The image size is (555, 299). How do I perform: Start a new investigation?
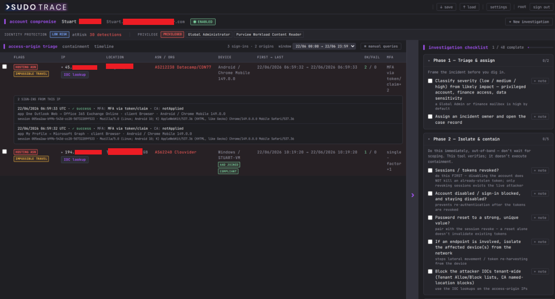(x=529, y=22)
